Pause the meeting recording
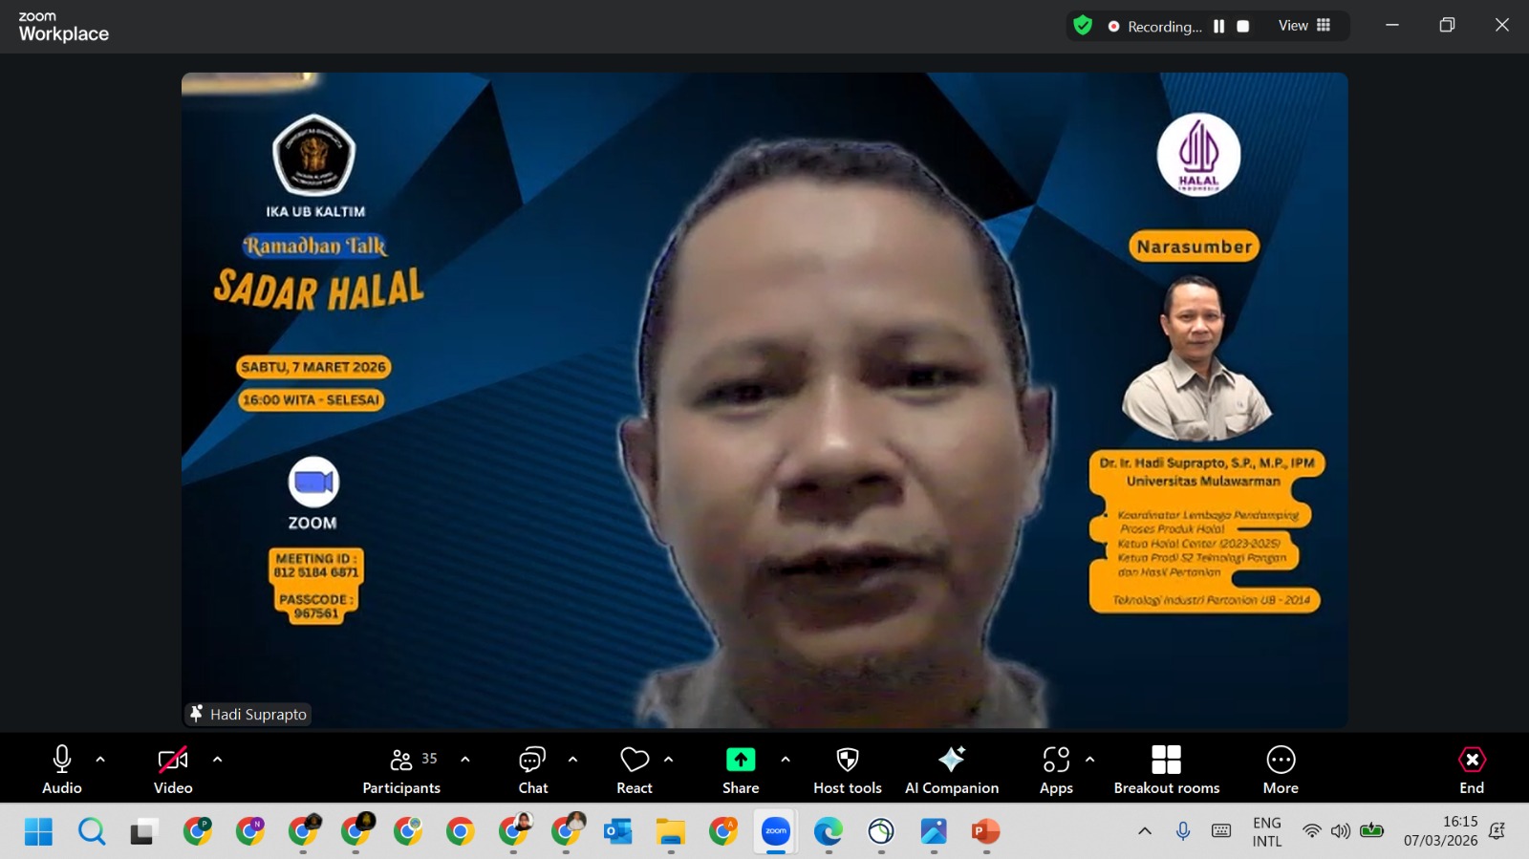The width and height of the screenshot is (1529, 859). point(1218,27)
